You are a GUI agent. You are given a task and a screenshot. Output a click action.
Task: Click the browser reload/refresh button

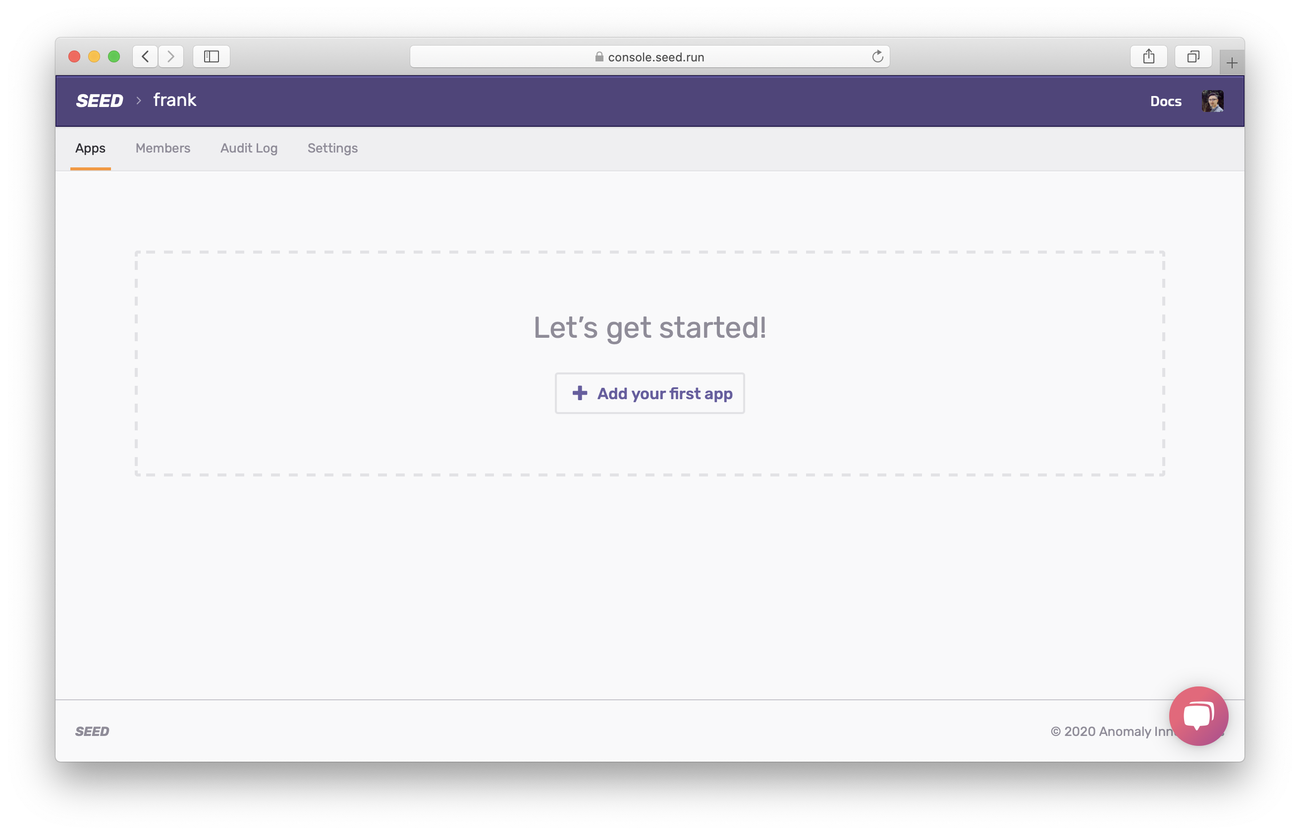point(876,57)
